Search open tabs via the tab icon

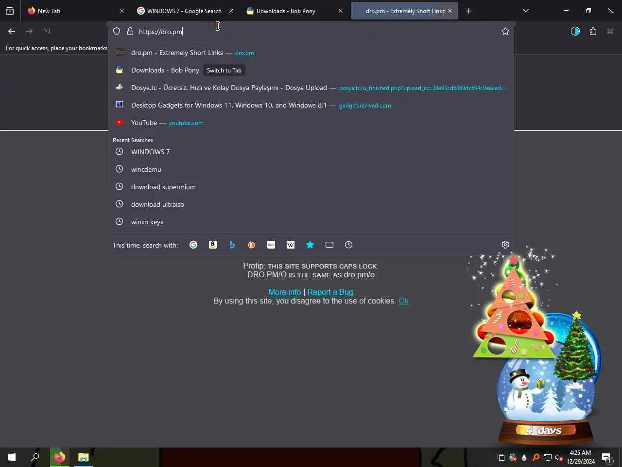click(x=329, y=245)
